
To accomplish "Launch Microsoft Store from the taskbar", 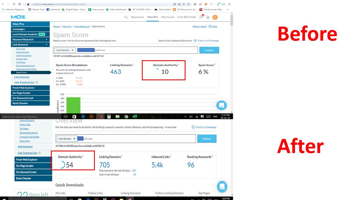I will pos(74,117).
